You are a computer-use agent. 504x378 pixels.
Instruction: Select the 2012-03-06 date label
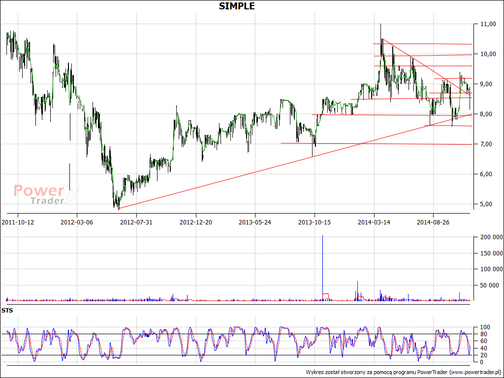77,222
